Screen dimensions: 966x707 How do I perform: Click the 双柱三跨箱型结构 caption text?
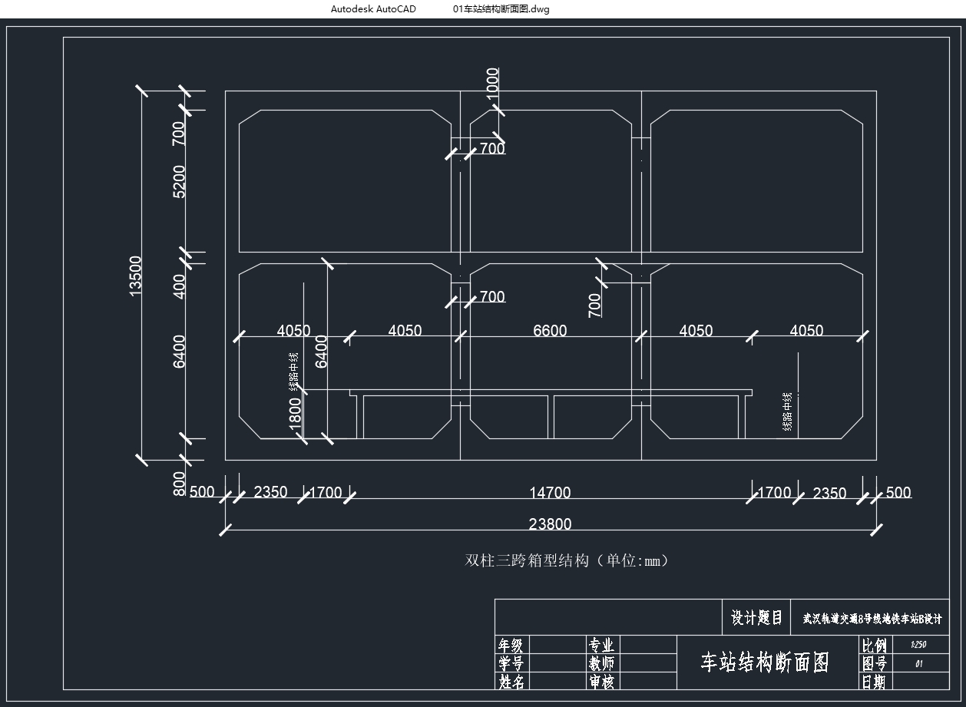pos(567,561)
